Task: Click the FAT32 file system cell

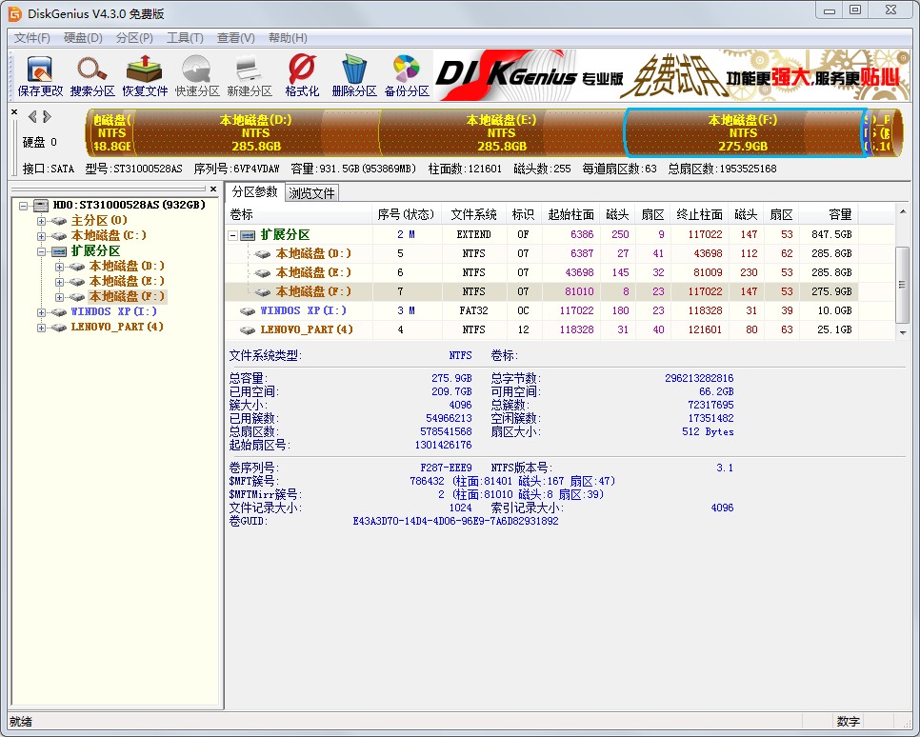Action: click(473, 311)
